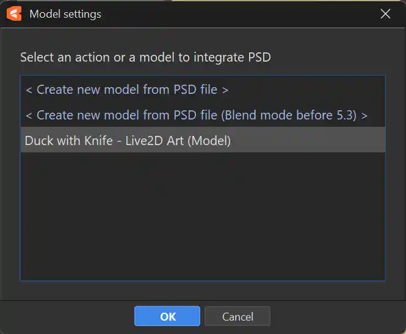Click the X icon in the title bar
Screen dimensions: 406x334
click(385, 13)
